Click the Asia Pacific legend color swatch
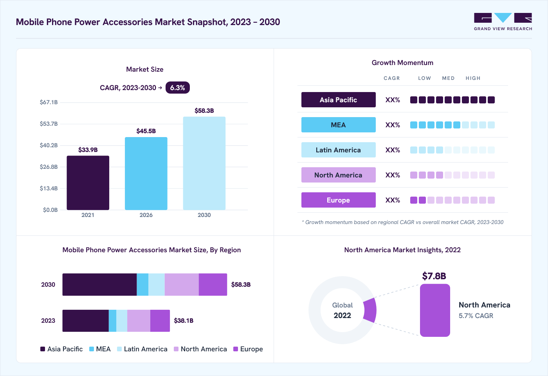This screenshot has height=376, width=548. (43, 349)
